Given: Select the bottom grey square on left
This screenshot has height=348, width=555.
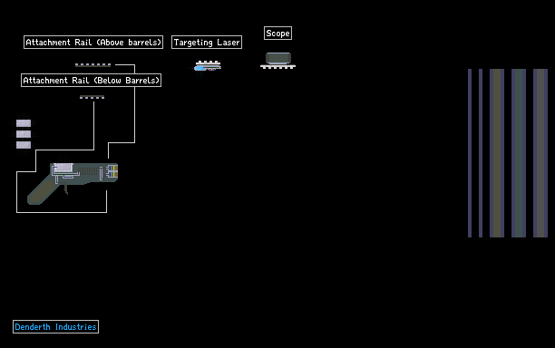Looking at the screenshot, I should tap(24, 145).
